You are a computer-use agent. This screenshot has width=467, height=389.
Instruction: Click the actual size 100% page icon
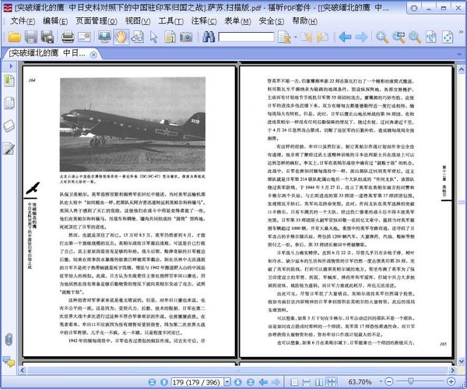pyautogui.click(x=430, y=37)
